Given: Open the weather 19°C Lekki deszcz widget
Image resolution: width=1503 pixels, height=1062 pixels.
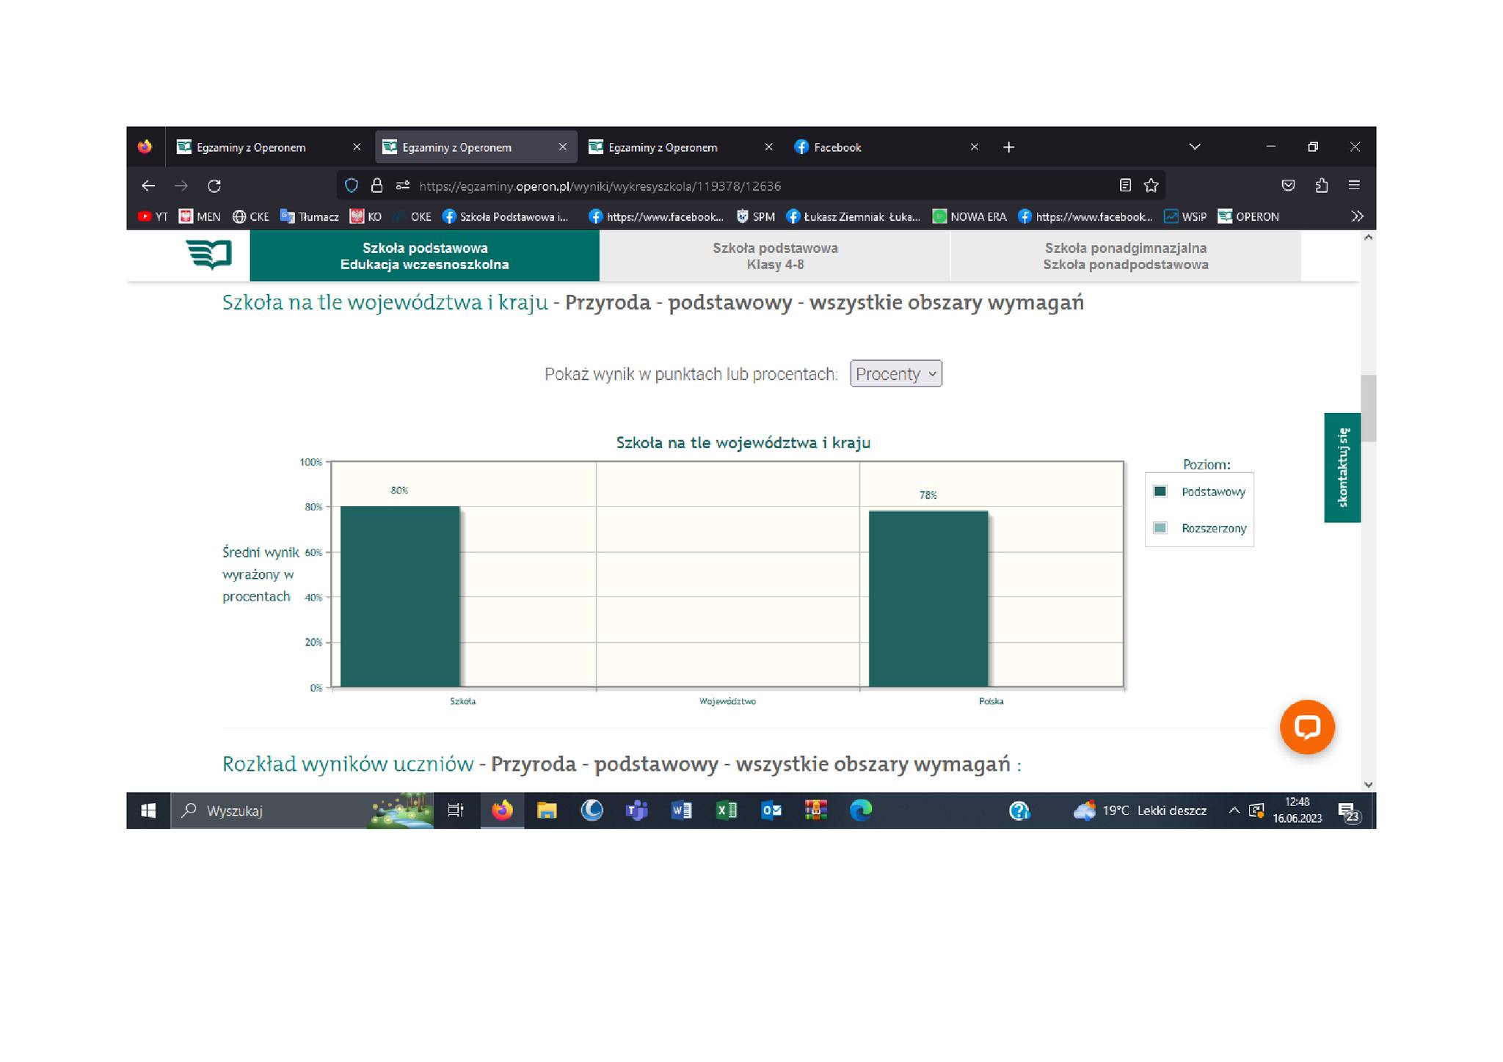Looking at the screenshot, I should (1140, 810).
